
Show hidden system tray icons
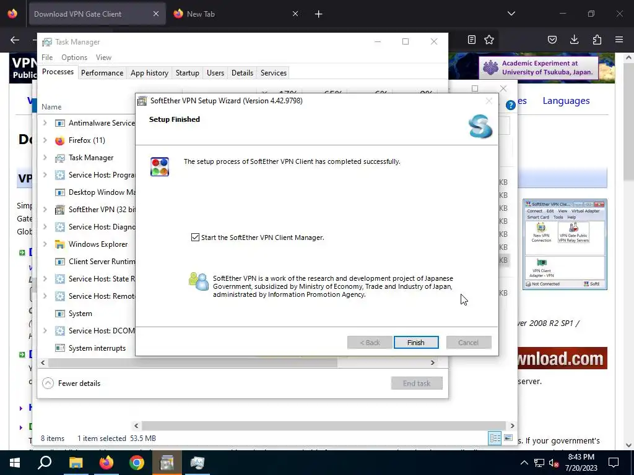pyautogui.click(x=524, y=463)
